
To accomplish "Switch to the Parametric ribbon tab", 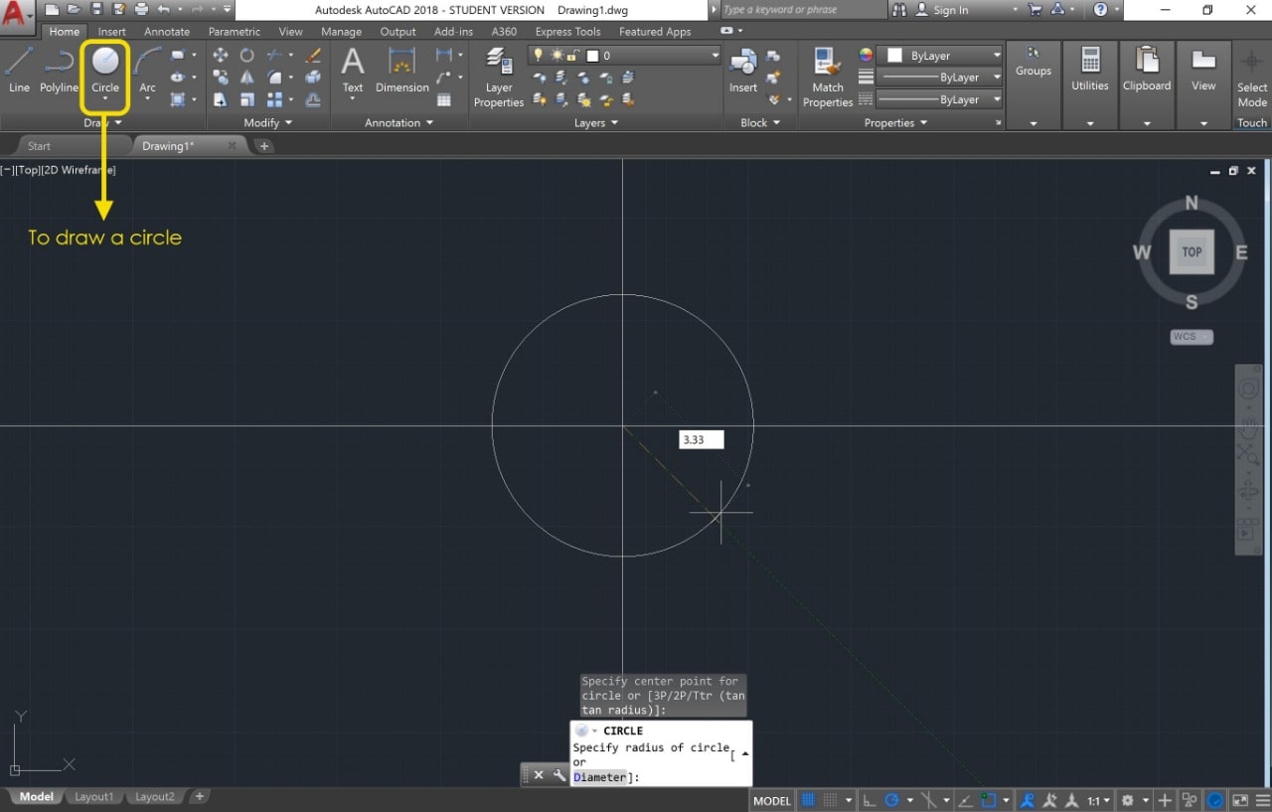I will [235, 32].
